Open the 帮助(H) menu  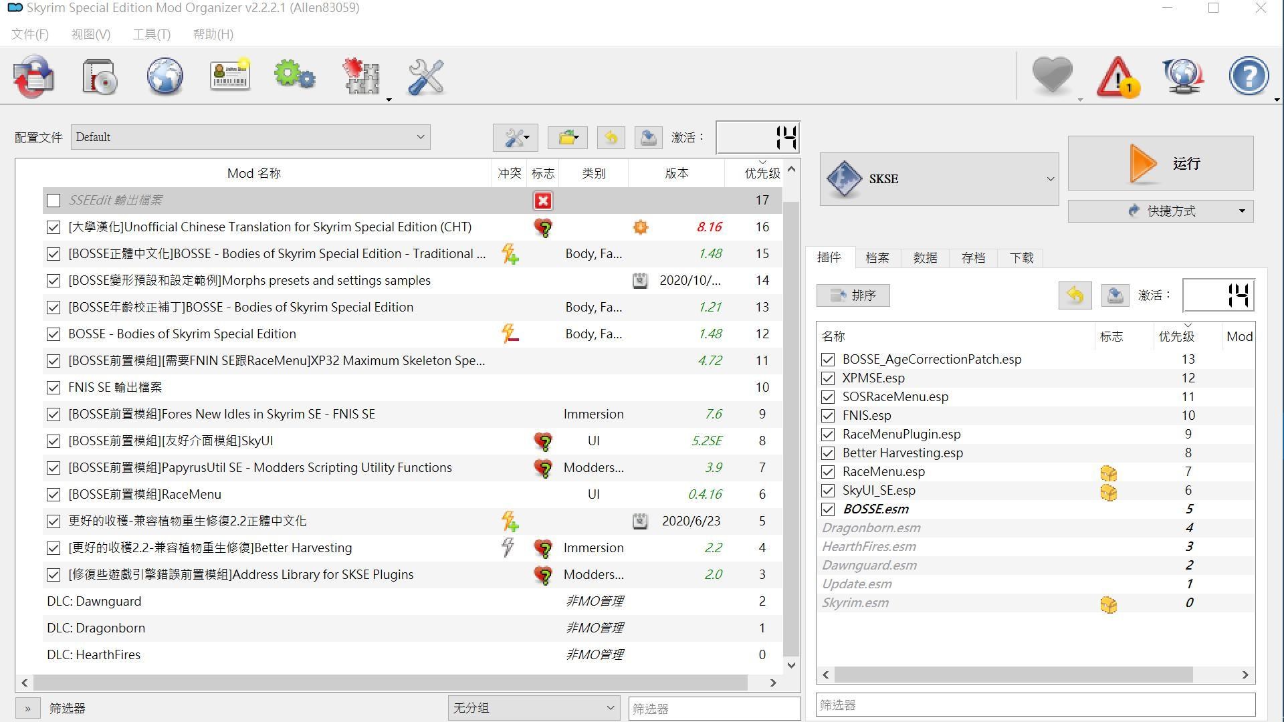coord(213,34)
